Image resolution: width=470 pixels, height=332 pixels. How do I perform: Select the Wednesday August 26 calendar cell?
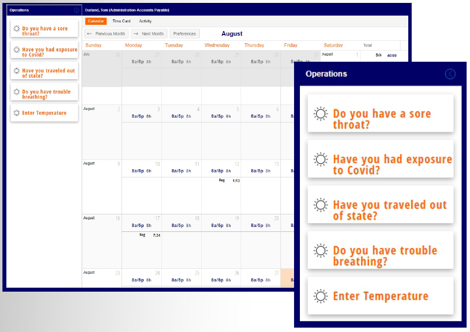[221, 279]
